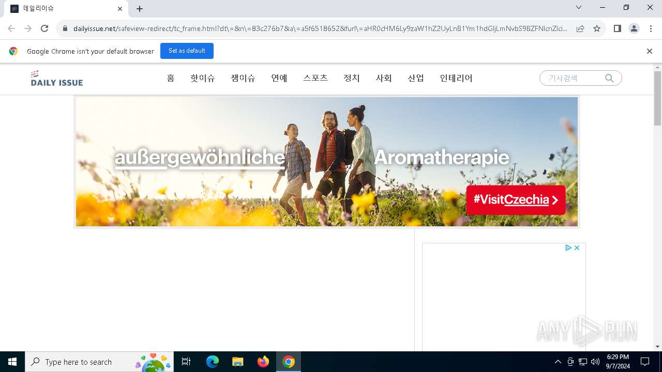Viewport: 662px width, 372px height.
Task: Click the address bar URL
Action: coord(320,28)
